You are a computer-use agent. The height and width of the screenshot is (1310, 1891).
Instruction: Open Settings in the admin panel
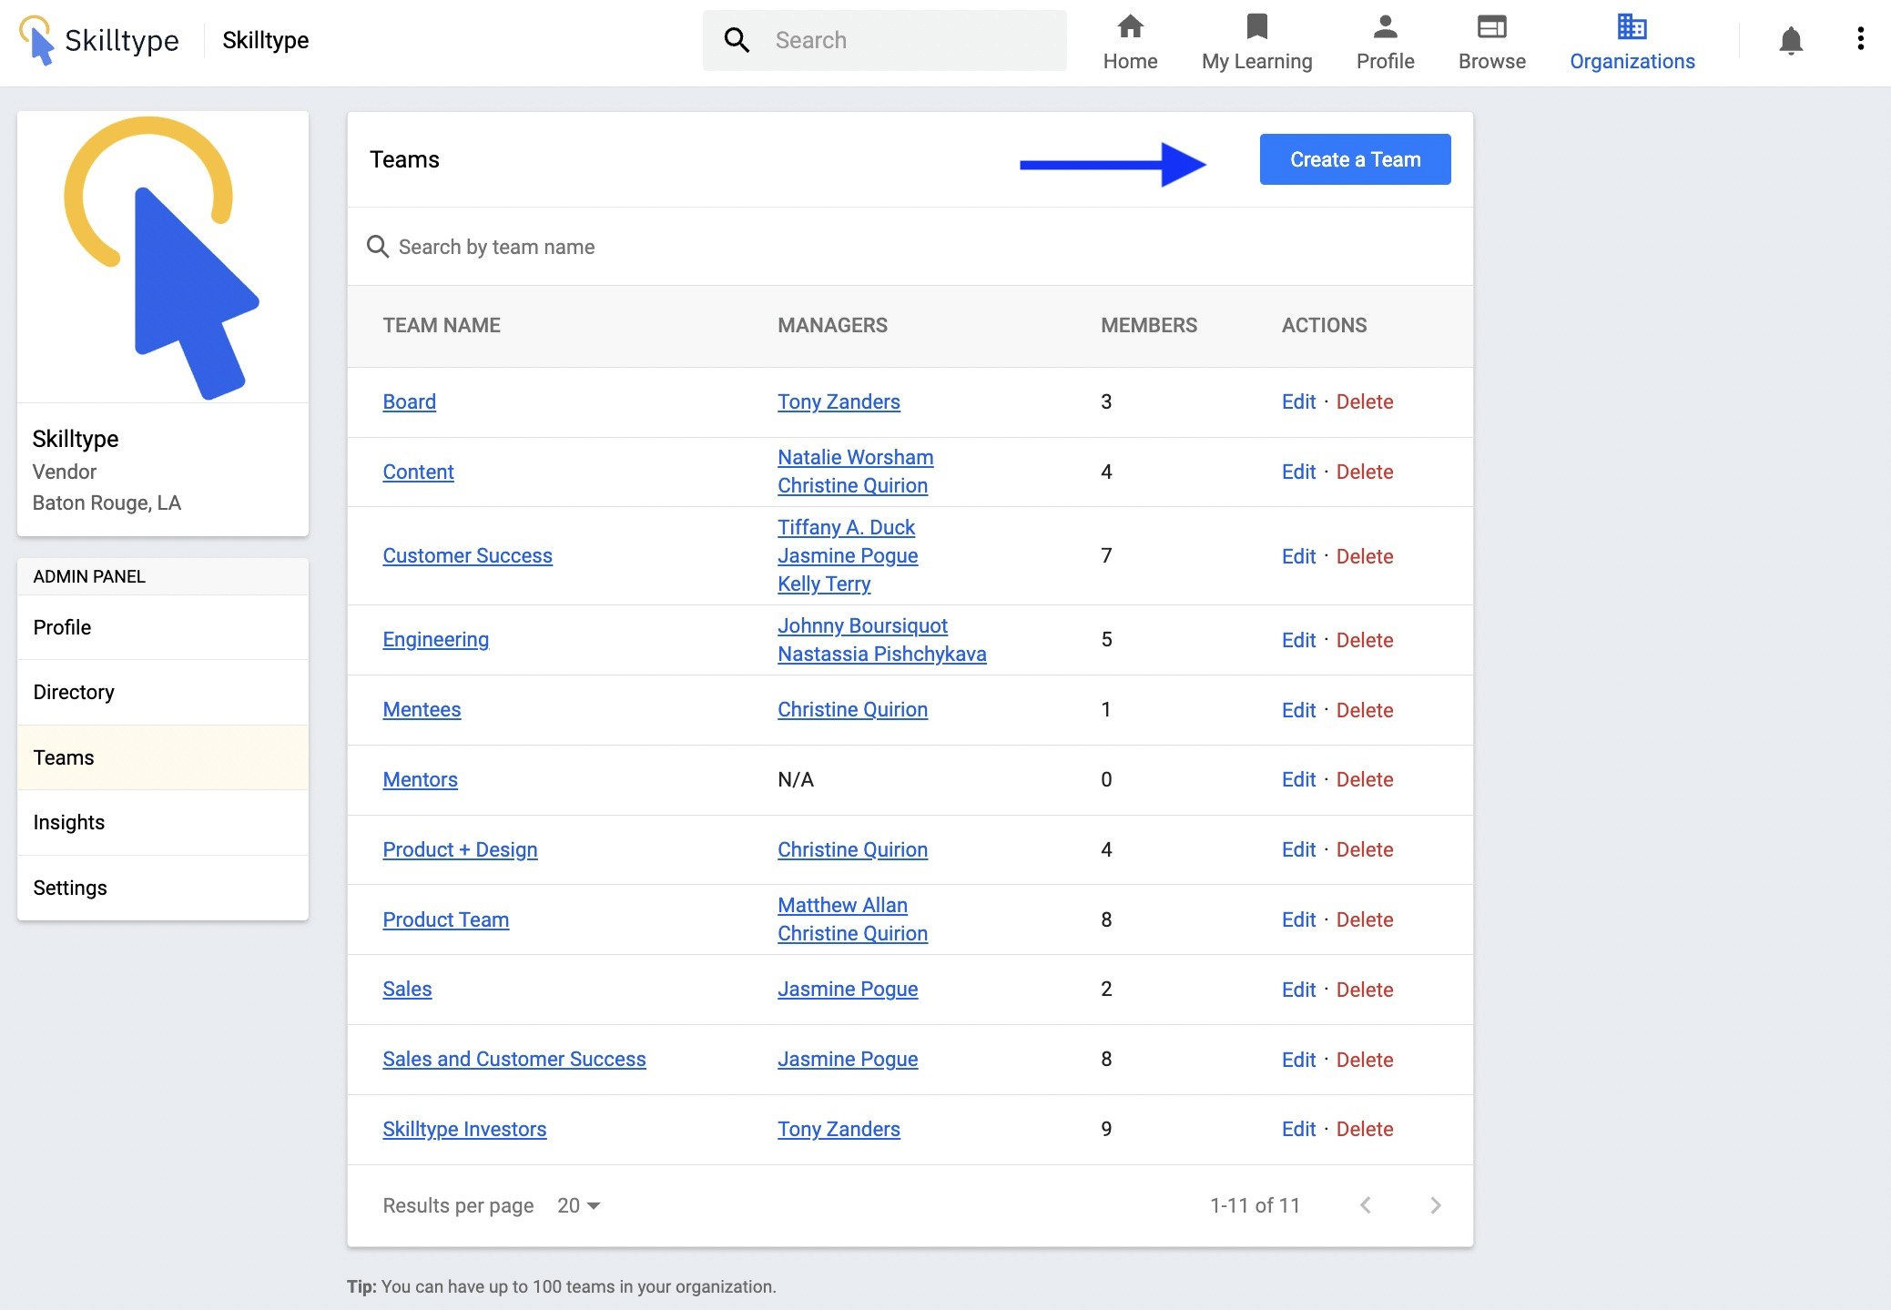70,888
